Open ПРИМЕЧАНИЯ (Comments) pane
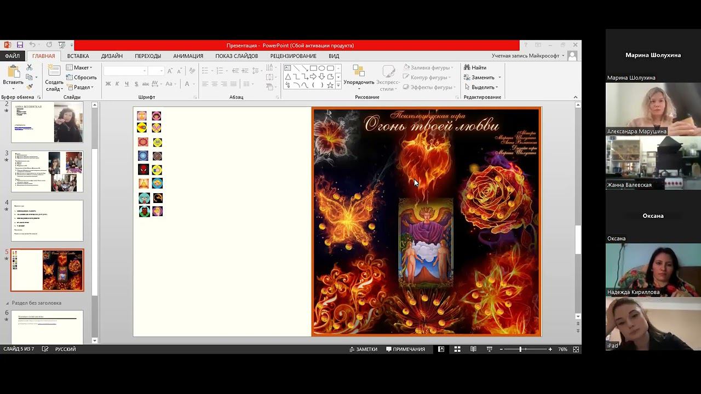This screenshot has height=394, width=701. 405,349
